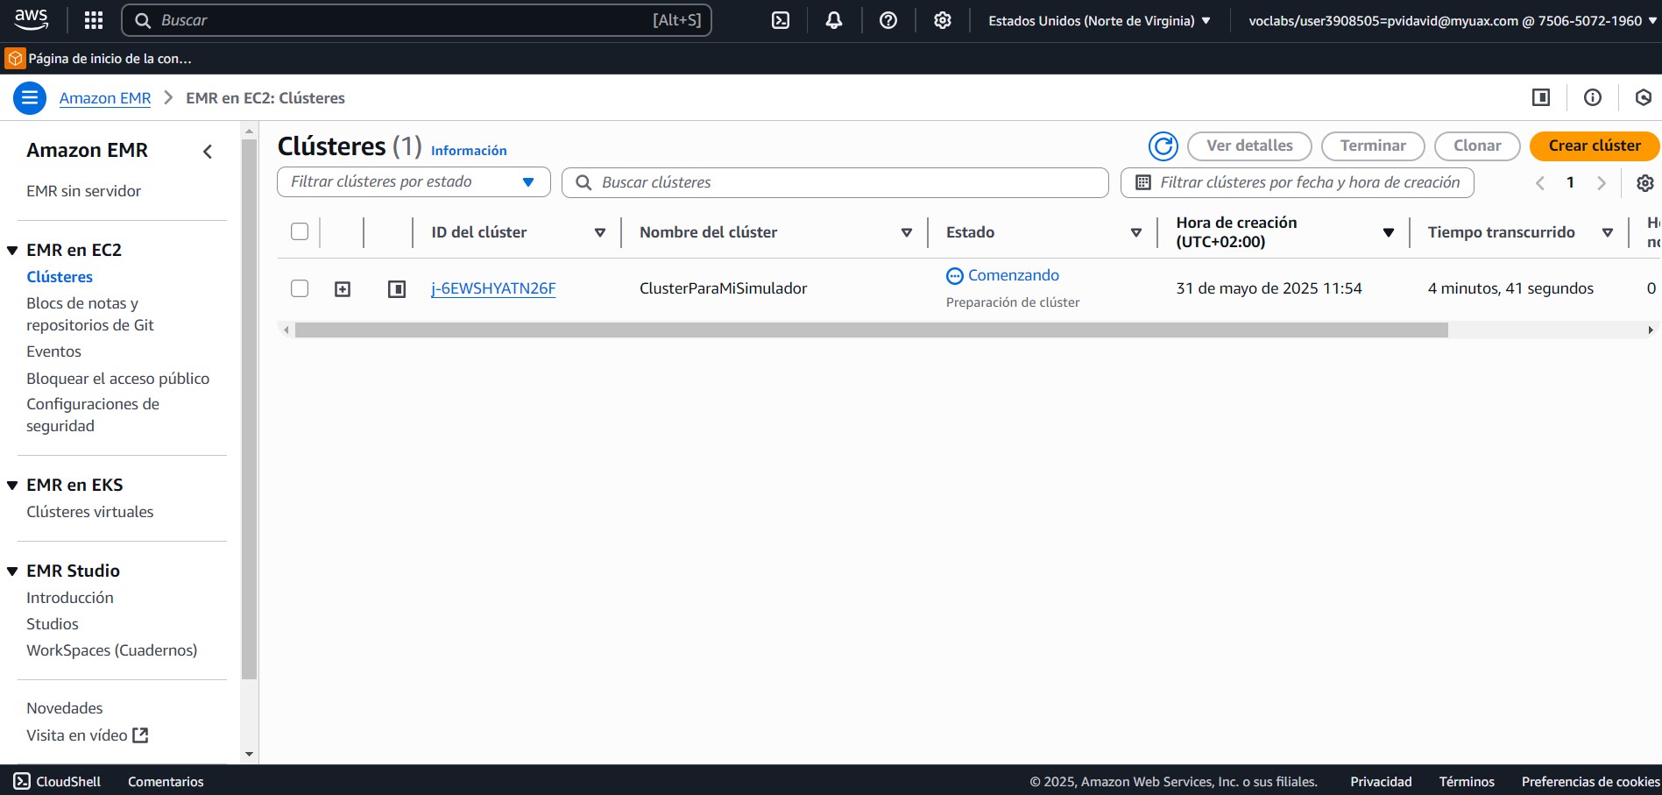Expand row details for ClusterParaMiSimulador
This screenshot has height=795, width=1662.
coord(343,289)
